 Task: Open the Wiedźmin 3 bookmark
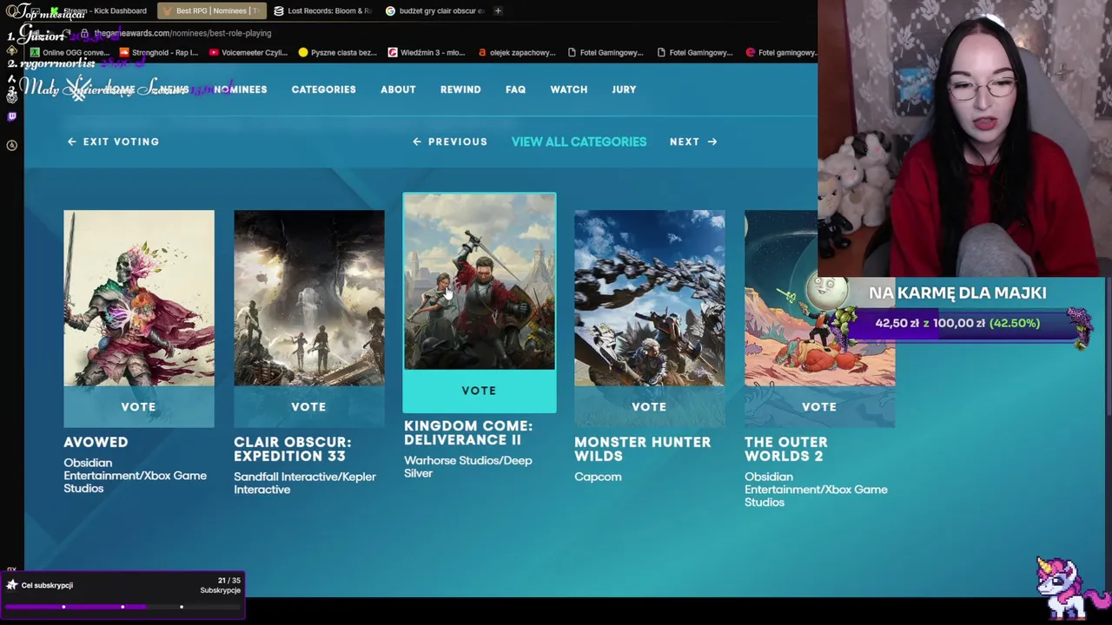(x=427, y=52)
